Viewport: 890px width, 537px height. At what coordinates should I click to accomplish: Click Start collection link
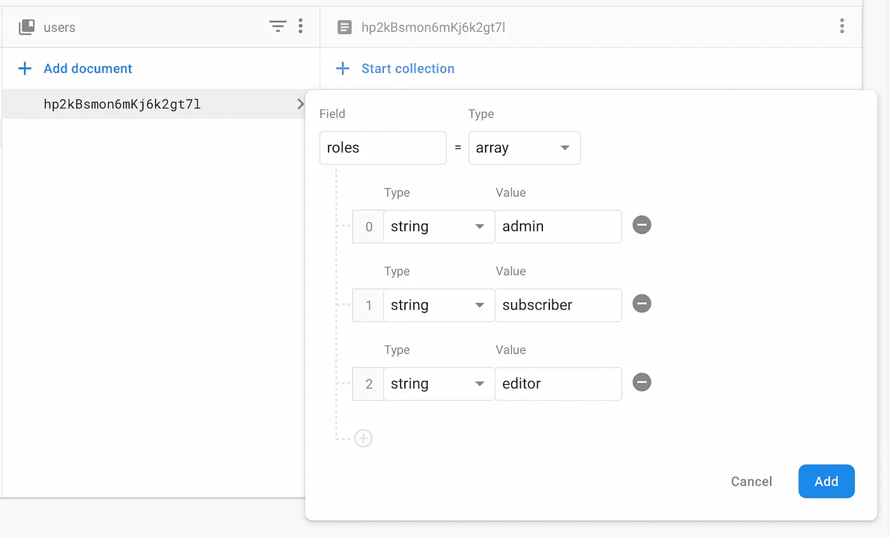pyautogui.click(x=407, y=69)
